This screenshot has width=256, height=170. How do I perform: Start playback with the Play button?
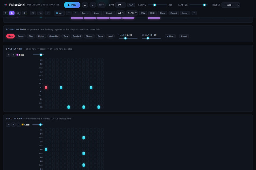pyautogui.click(x=72, y=5)
